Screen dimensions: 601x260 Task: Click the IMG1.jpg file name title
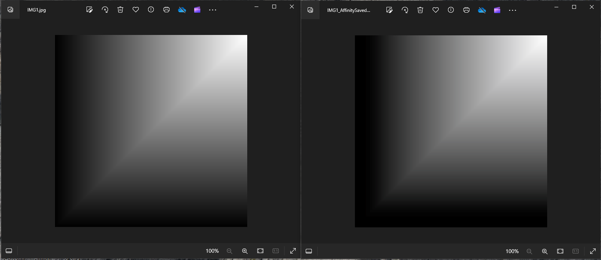click(x=37, y=10)
